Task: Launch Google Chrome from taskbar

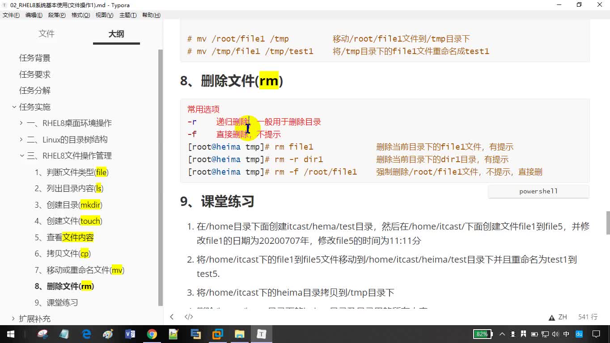Action: click(x=152, y=334)
